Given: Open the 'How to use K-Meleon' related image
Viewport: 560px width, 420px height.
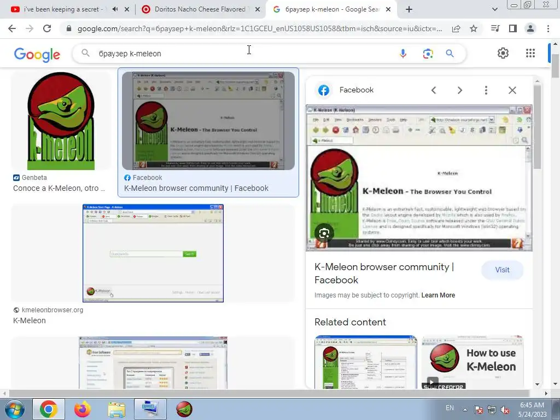Looking at the screenshot, I should 472,362.
